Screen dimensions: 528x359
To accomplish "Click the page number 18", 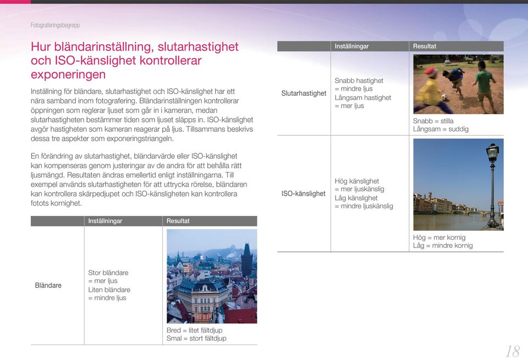I will click(513, 351).
